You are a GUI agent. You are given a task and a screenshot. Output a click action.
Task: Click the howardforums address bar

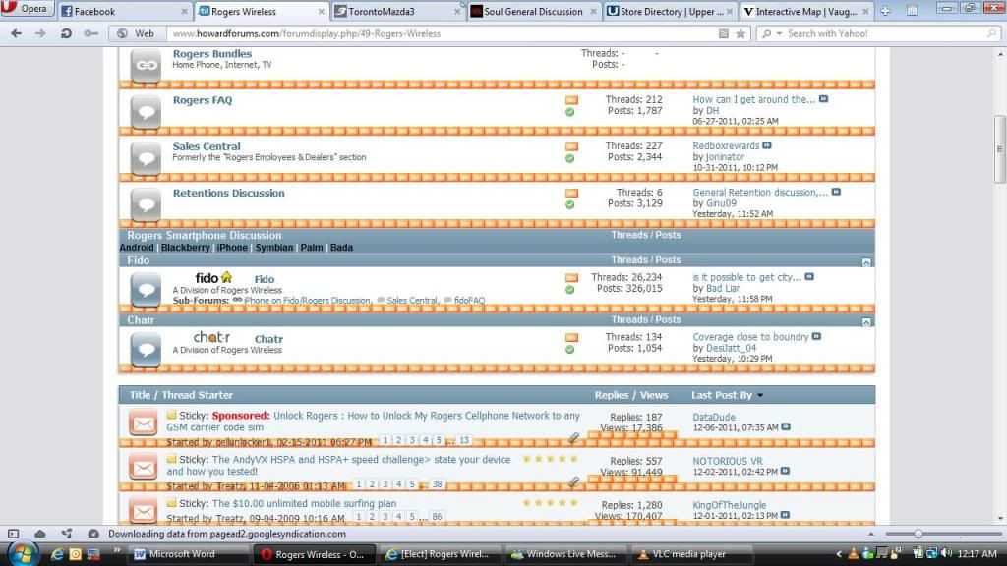click(444, 33)
